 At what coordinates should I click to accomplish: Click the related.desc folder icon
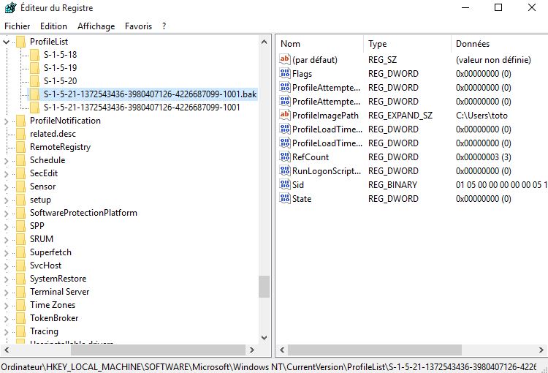21,134
